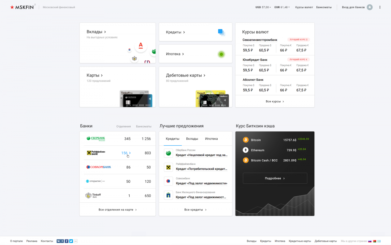Open Дебетовые карты footer link

coord(326,241)
